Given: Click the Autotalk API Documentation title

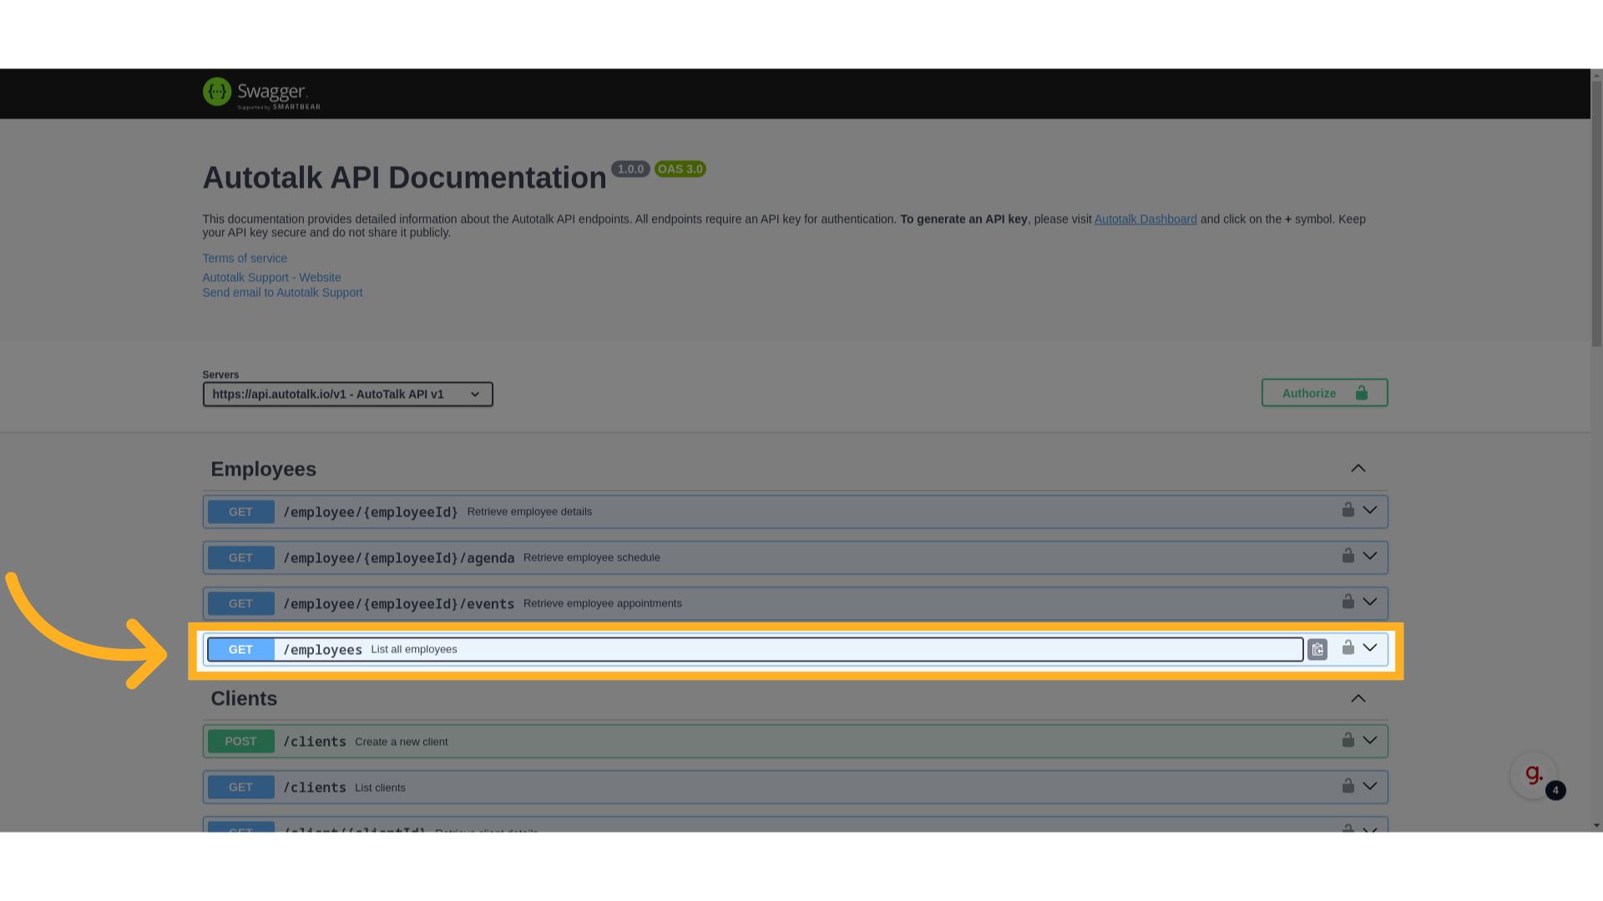Looking at the screenshot, I should (404, 178).
